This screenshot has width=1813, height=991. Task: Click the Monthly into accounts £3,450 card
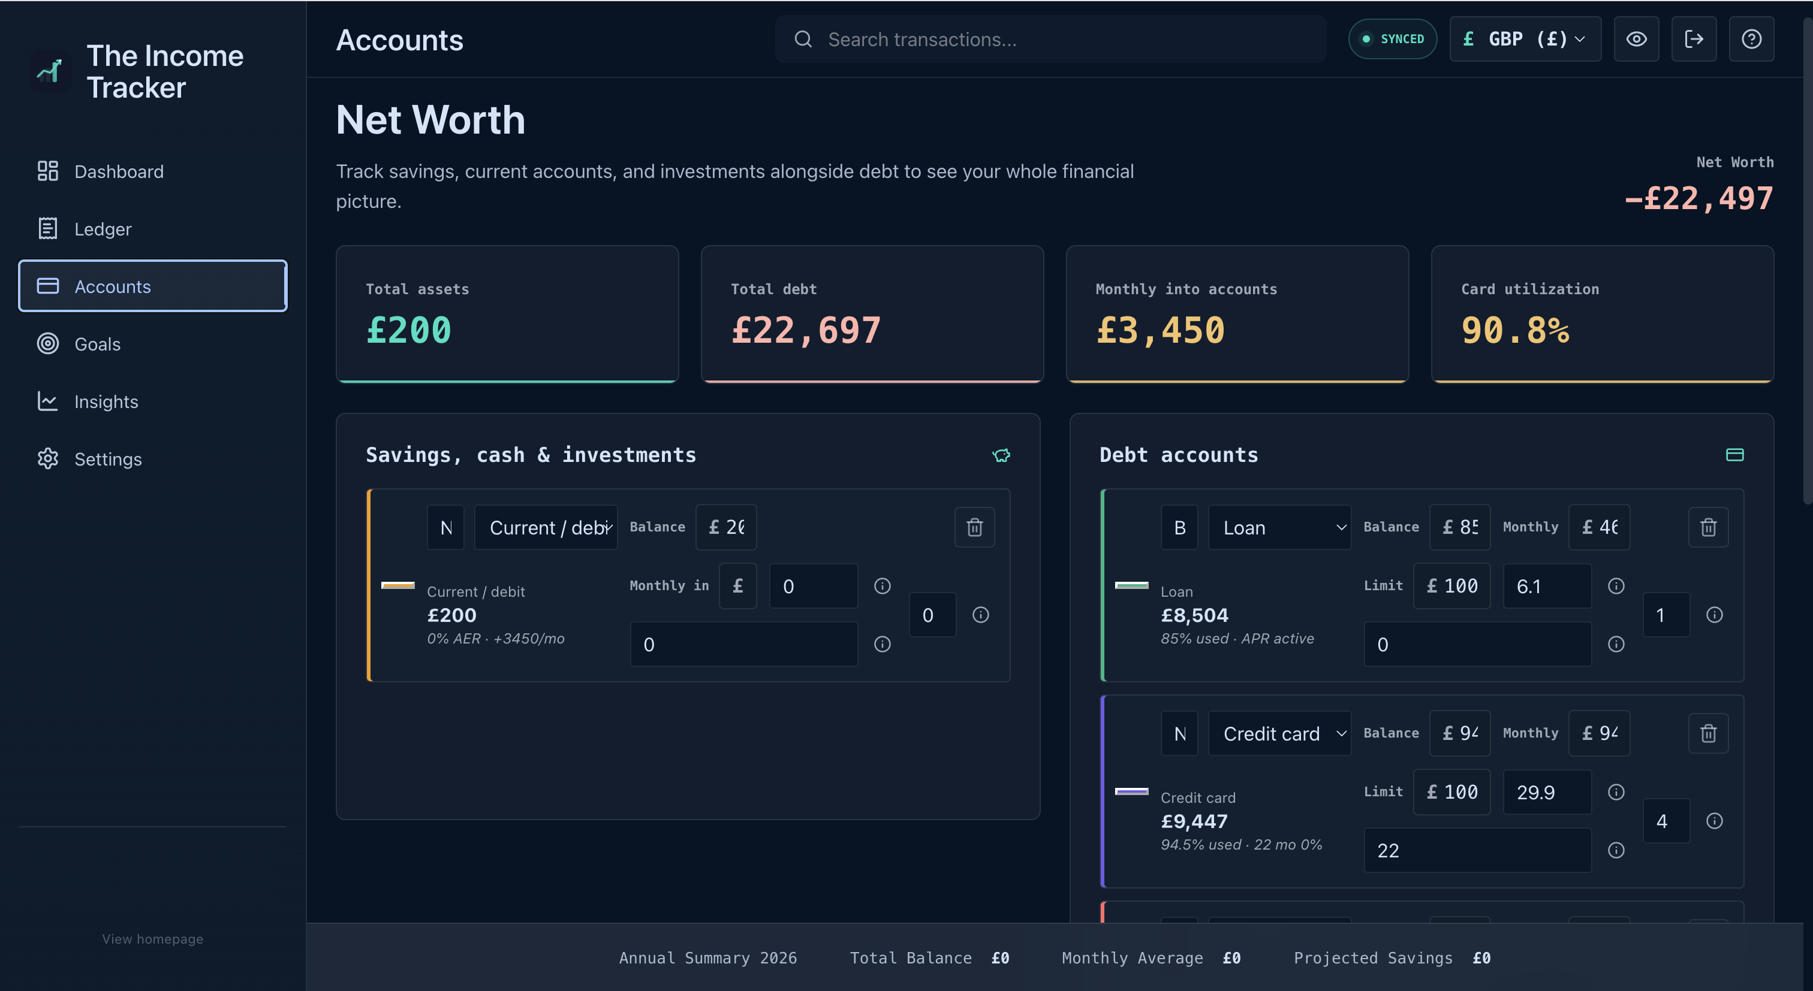coord(1237,314)
